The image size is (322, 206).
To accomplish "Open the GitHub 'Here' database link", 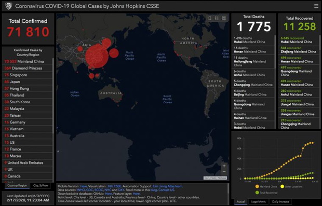I will pos(108,194).
